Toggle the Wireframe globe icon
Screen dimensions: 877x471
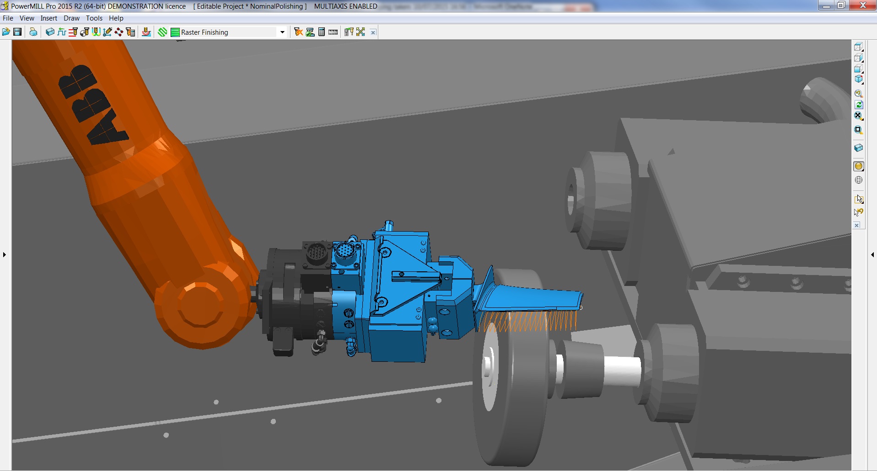[x=859, y=180]
